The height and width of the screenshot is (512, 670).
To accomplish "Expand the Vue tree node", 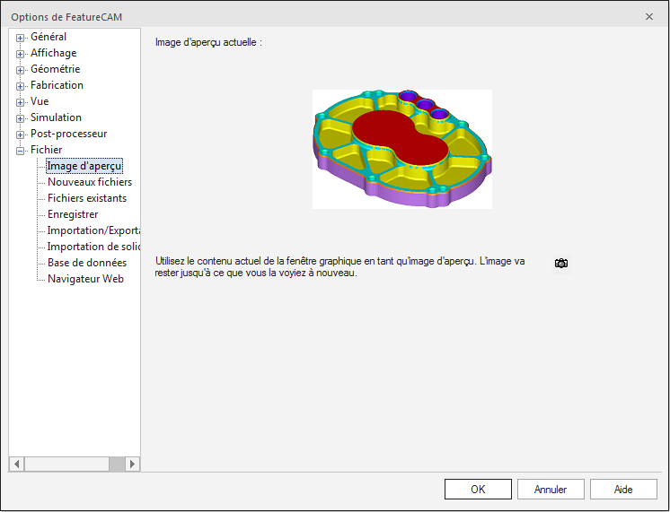I will pyautogui.click(x=20, y=102).
